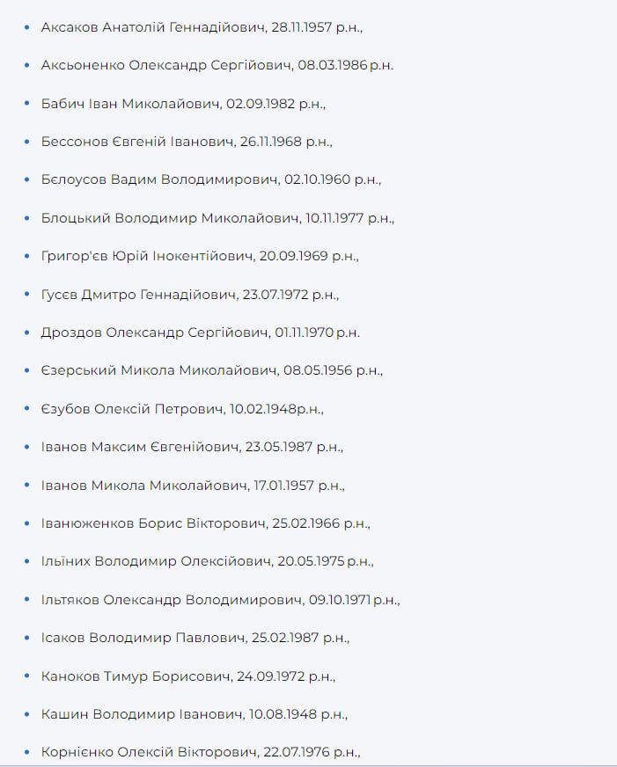This screenshot has height=767, width=617.
Task: Select the Аксьоненко Олександр Сергійович line
Action: pos(217,66)
